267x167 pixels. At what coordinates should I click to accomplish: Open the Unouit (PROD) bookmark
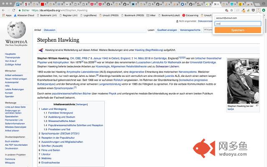pyautogui.click(x=109, y=15)
